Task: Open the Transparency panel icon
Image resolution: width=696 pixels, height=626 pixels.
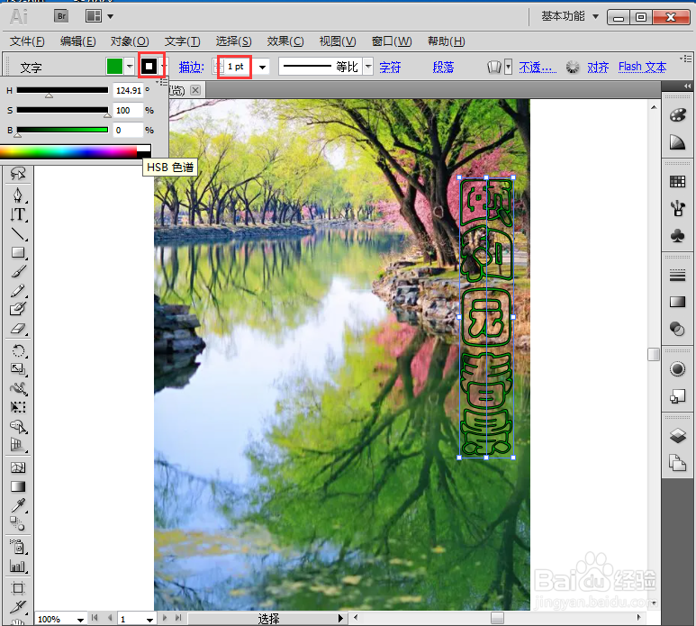Action: point(677,329)
